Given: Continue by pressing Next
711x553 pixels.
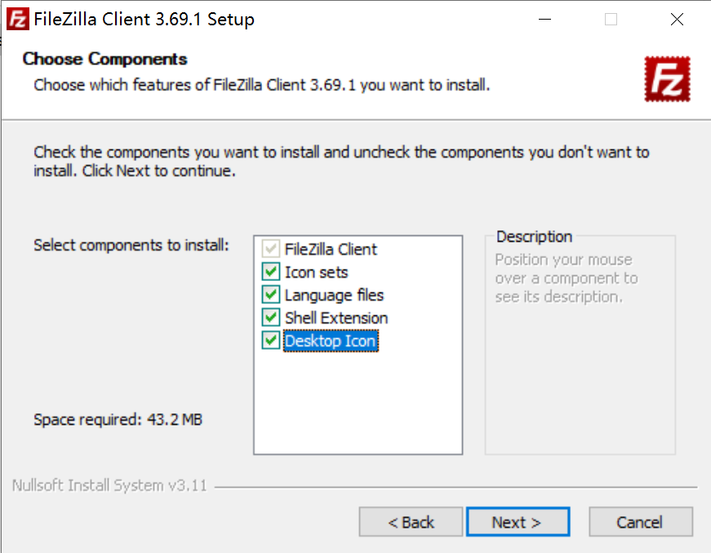Looking at the screenshot, I should 516,522.
